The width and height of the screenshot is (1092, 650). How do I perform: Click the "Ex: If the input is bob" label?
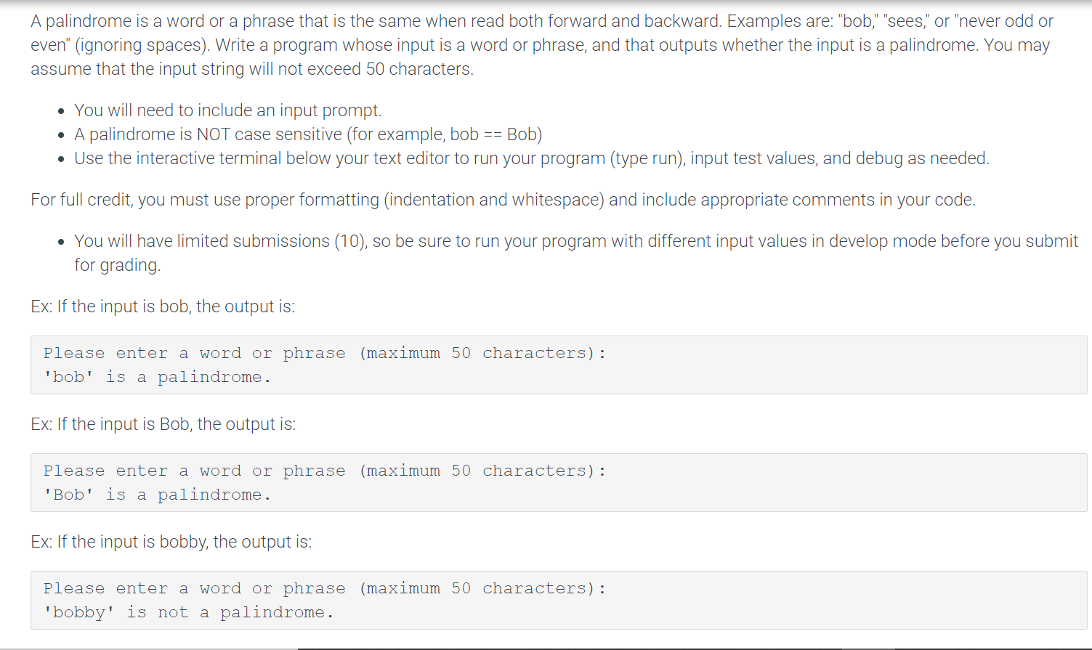[x=163, y=306]
